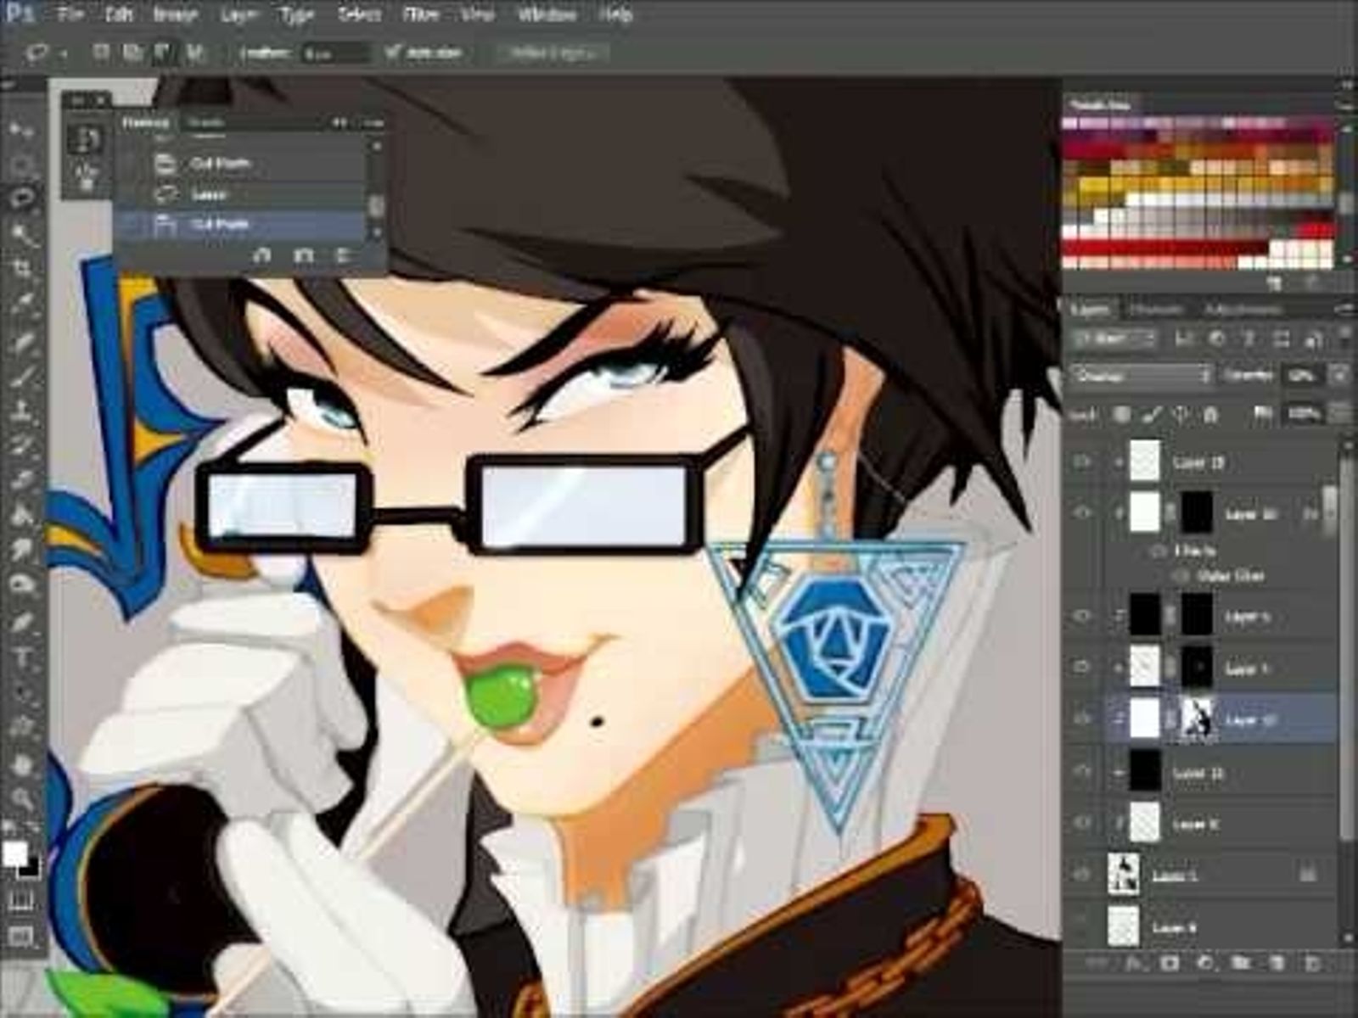This screenshot has height=1018, width=1358.
Task: Toggle lock transparent pixels
Action: [1122, 415]
